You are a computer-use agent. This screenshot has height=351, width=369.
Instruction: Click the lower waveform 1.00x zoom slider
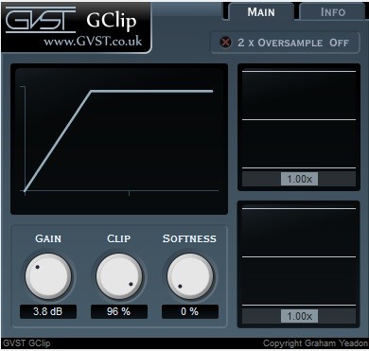tap(299, 316)
